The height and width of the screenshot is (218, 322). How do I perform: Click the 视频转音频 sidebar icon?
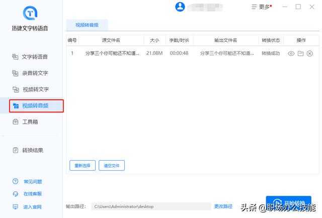(16, 106)
